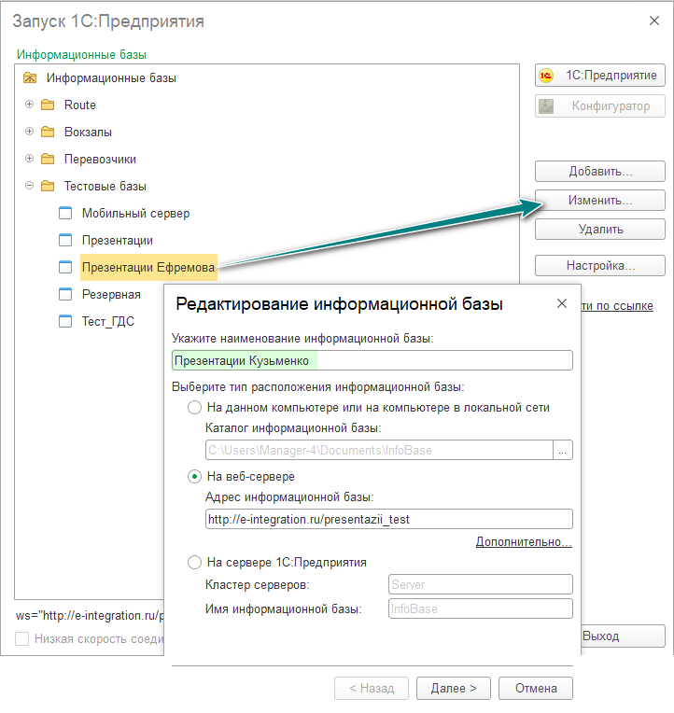Open the Дополнительно... link

pyautogui.click(x=524, y=542)
